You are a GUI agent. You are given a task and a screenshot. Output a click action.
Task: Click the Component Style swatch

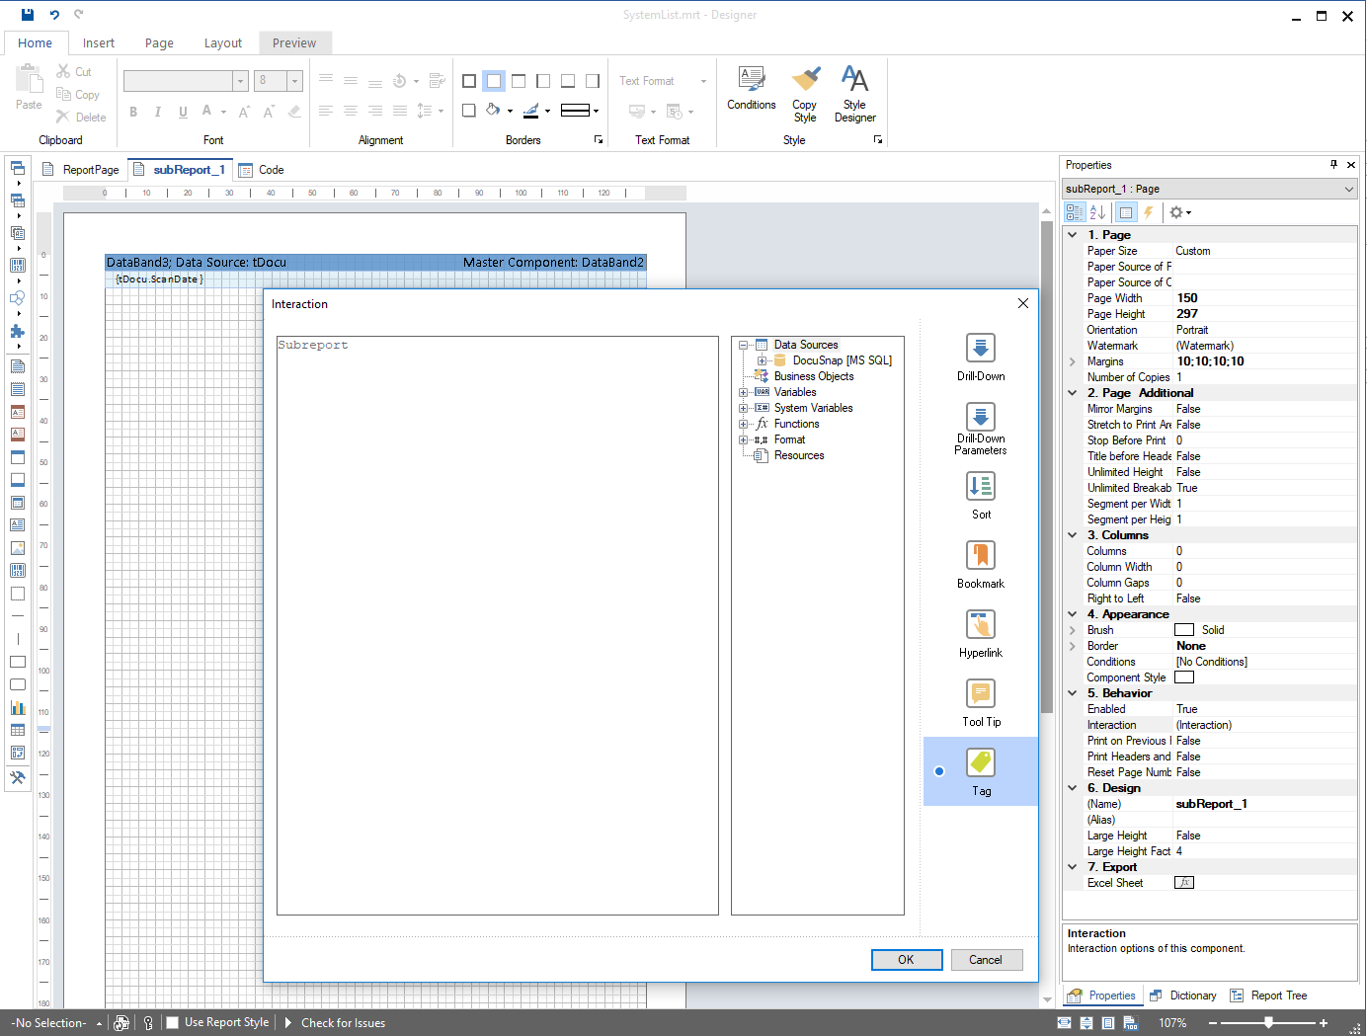point(1184,677)
